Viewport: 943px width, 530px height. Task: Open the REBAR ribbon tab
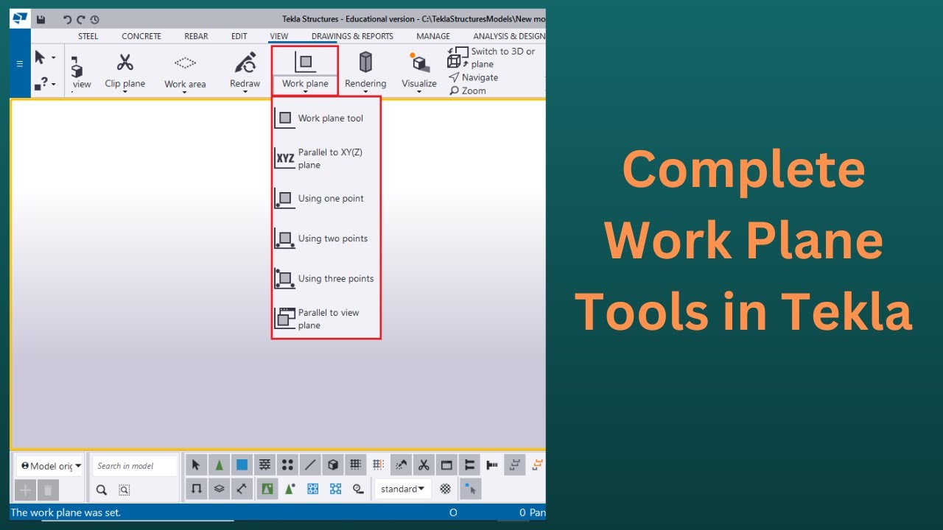click(x=196, y=36)
